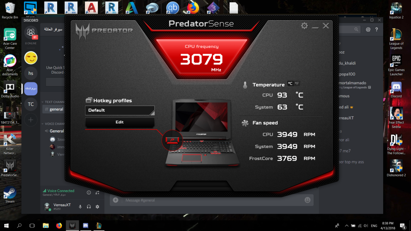Show hidden system tray icons chevron
The width and height of the screenshot is (411, 231).
[x=346, y=226]
